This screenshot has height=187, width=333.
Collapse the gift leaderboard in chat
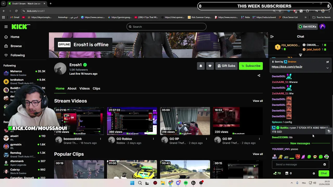click(300, 55)
